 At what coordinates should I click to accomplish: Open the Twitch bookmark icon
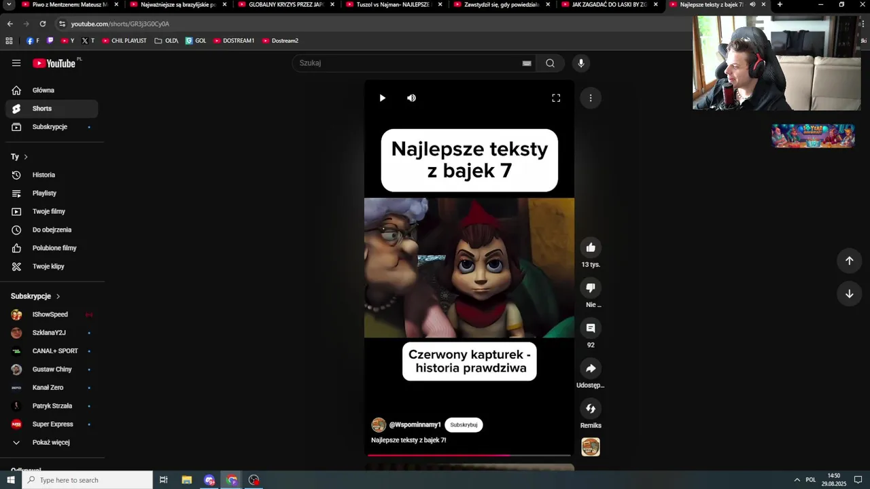[x=50, y=41]
